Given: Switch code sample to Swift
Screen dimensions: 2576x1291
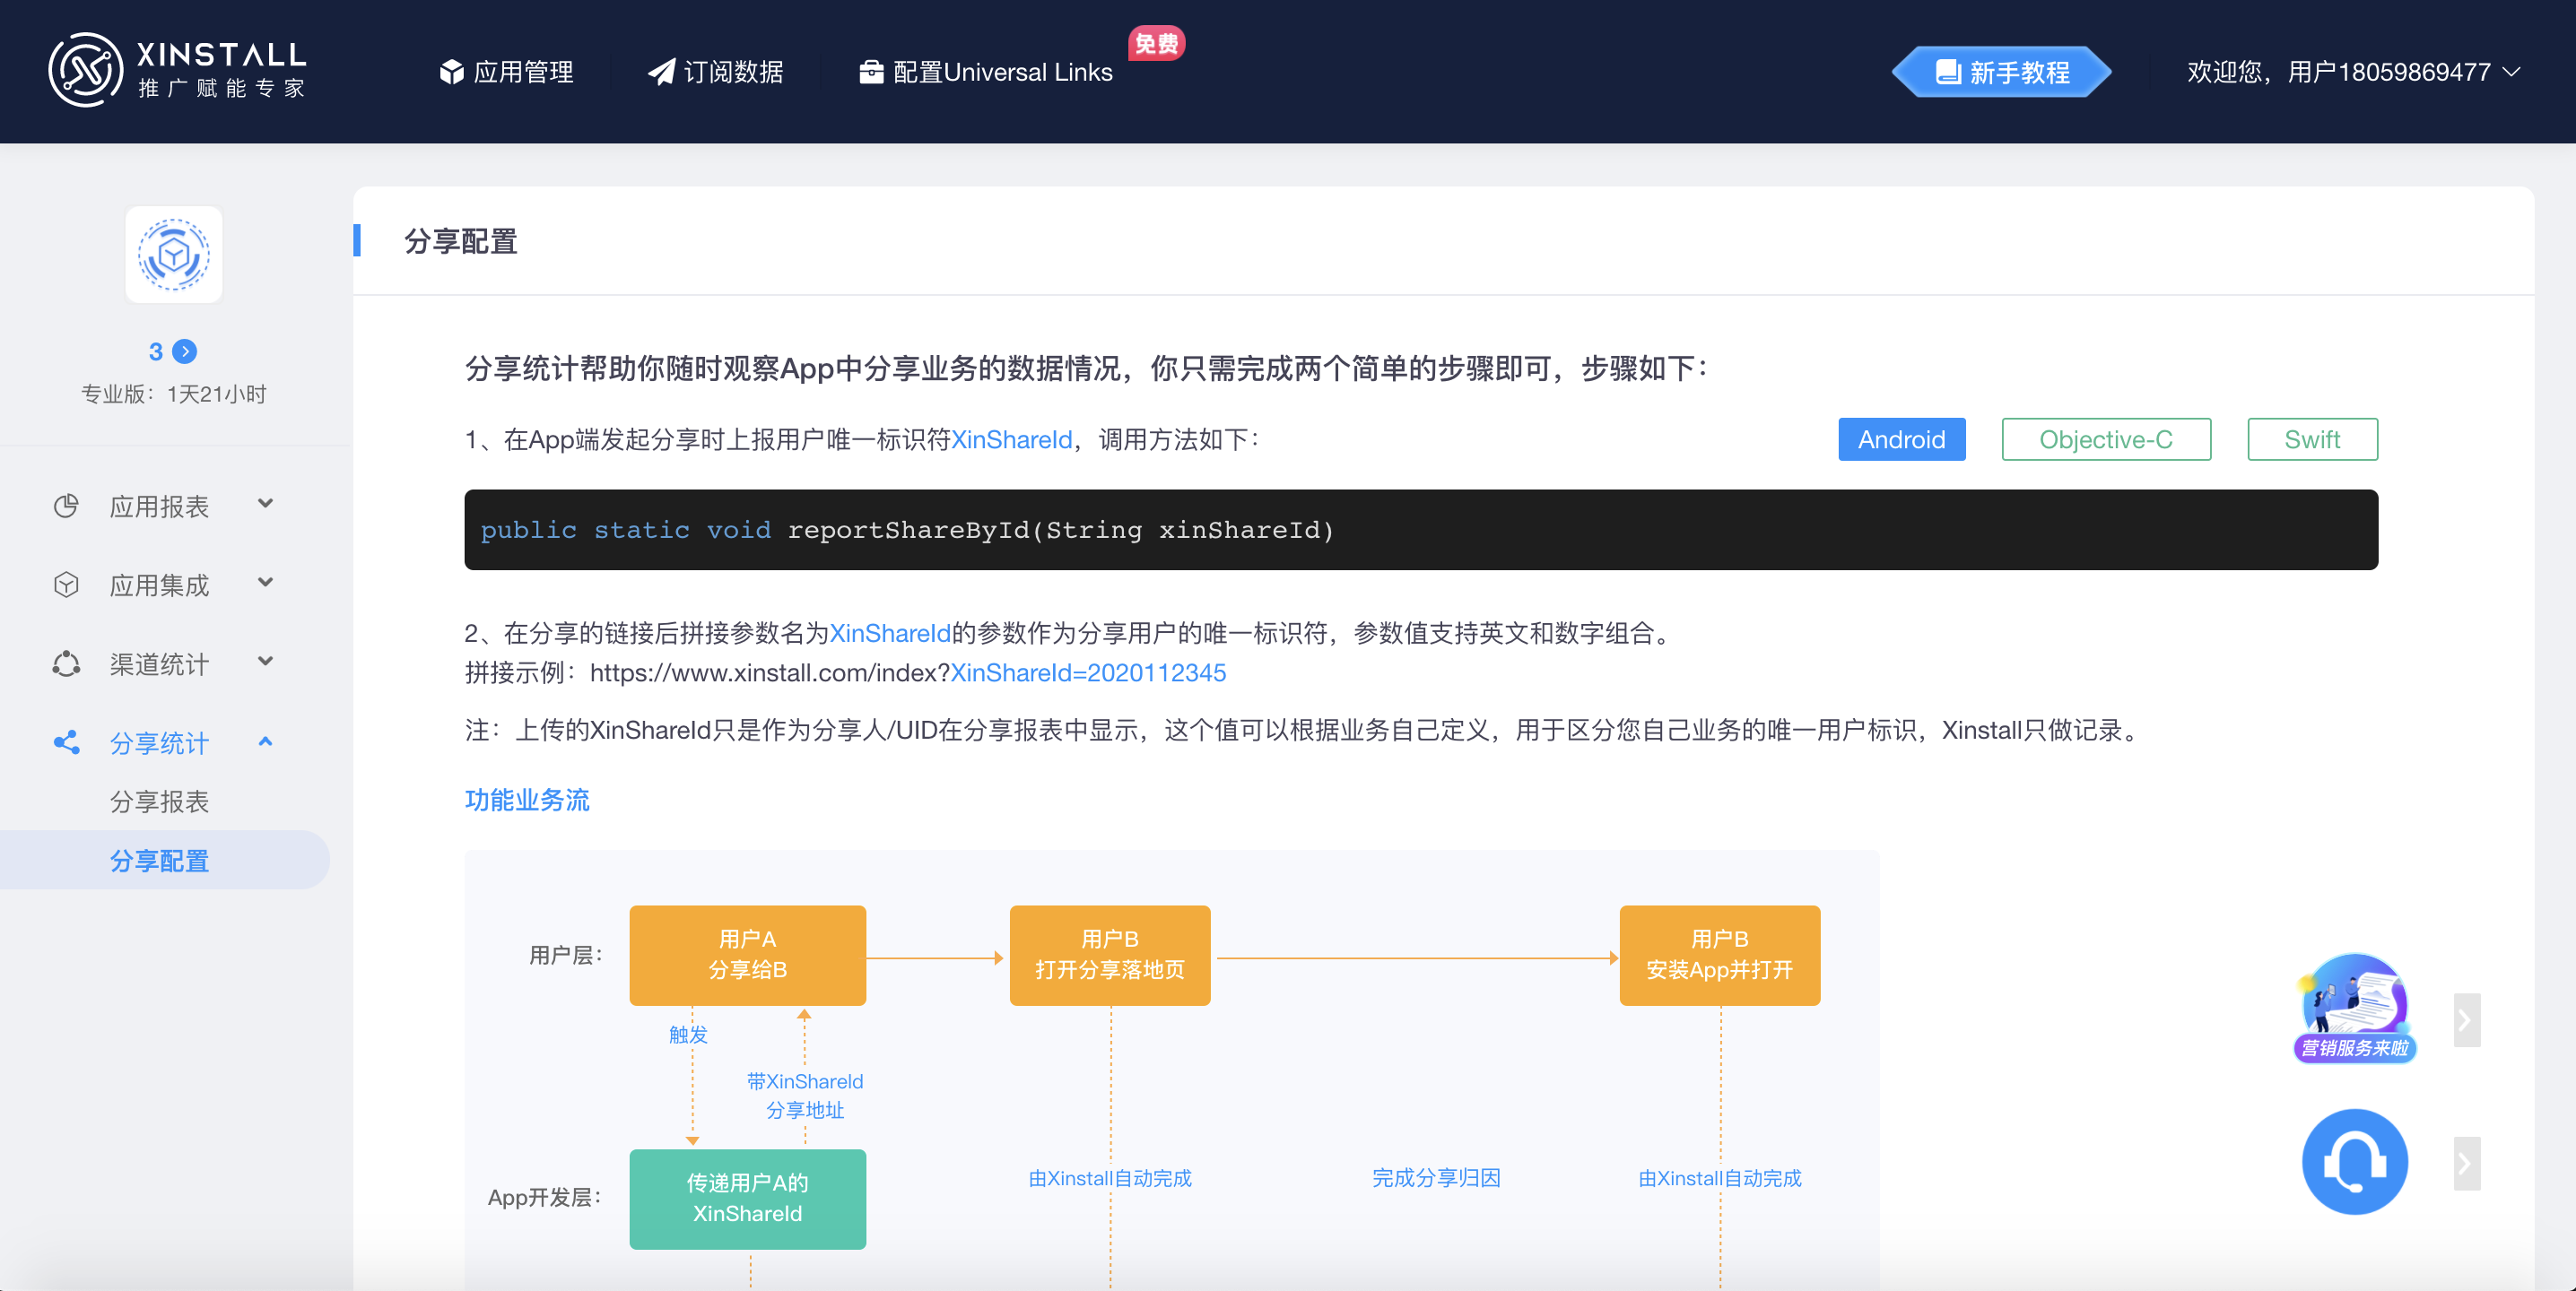Looking at the screenshot, I should click(2311, 439).
